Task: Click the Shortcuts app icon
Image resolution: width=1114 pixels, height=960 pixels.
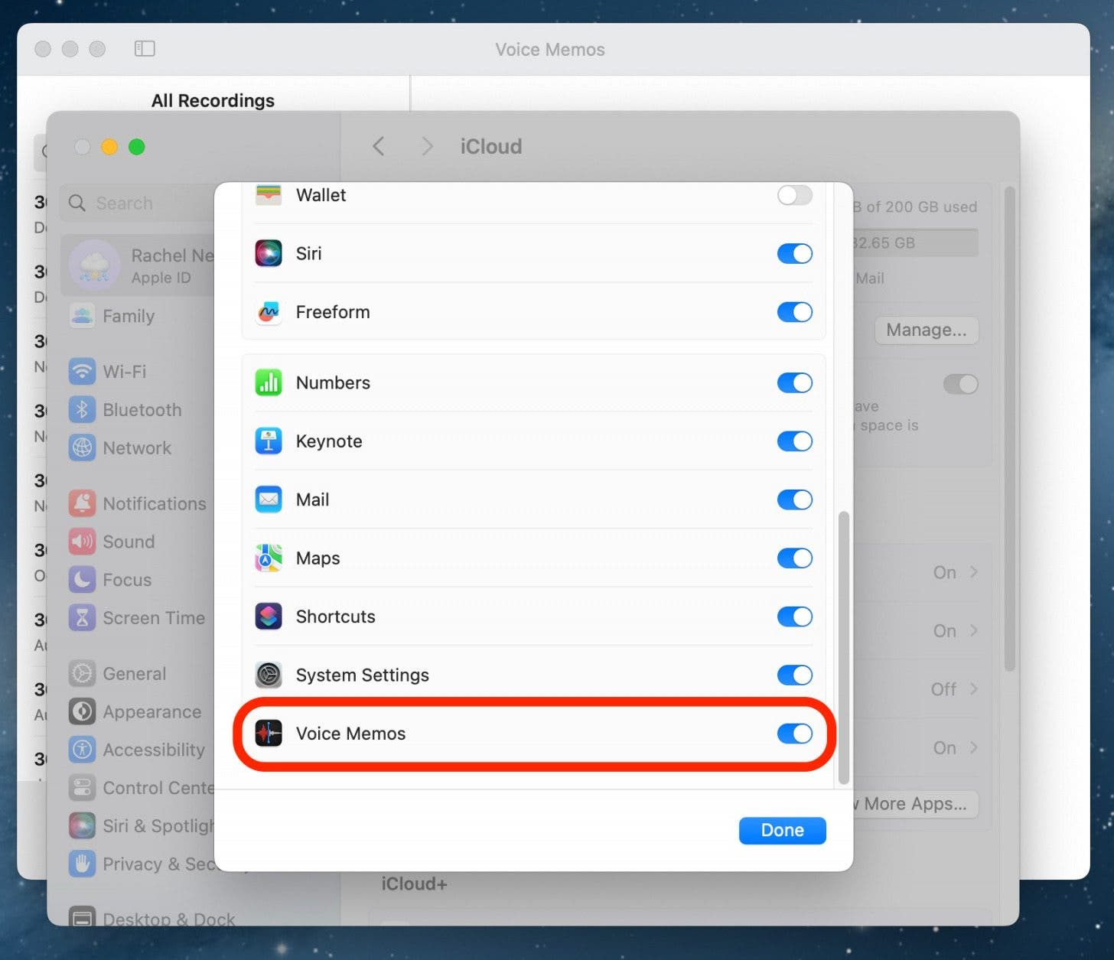Action: tap(269, 617)
